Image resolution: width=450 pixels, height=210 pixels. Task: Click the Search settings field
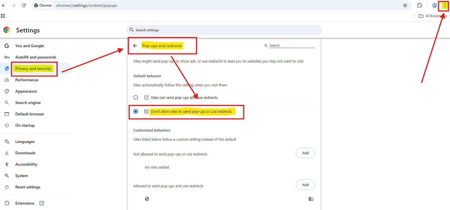(x=224, y=30)
